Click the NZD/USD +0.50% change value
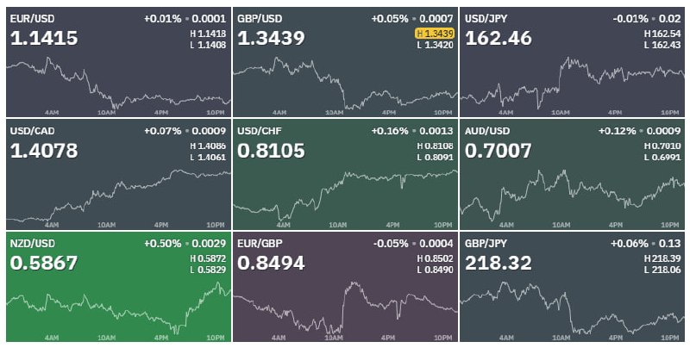Screen dimensions: 690x348 pos(163,244)
